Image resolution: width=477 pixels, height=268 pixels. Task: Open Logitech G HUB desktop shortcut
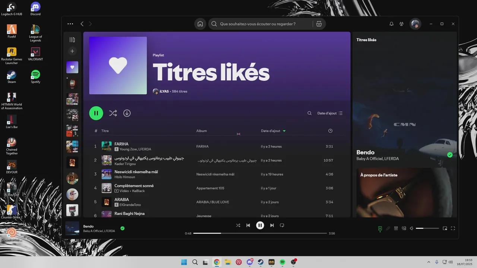(x=12, y=9)
